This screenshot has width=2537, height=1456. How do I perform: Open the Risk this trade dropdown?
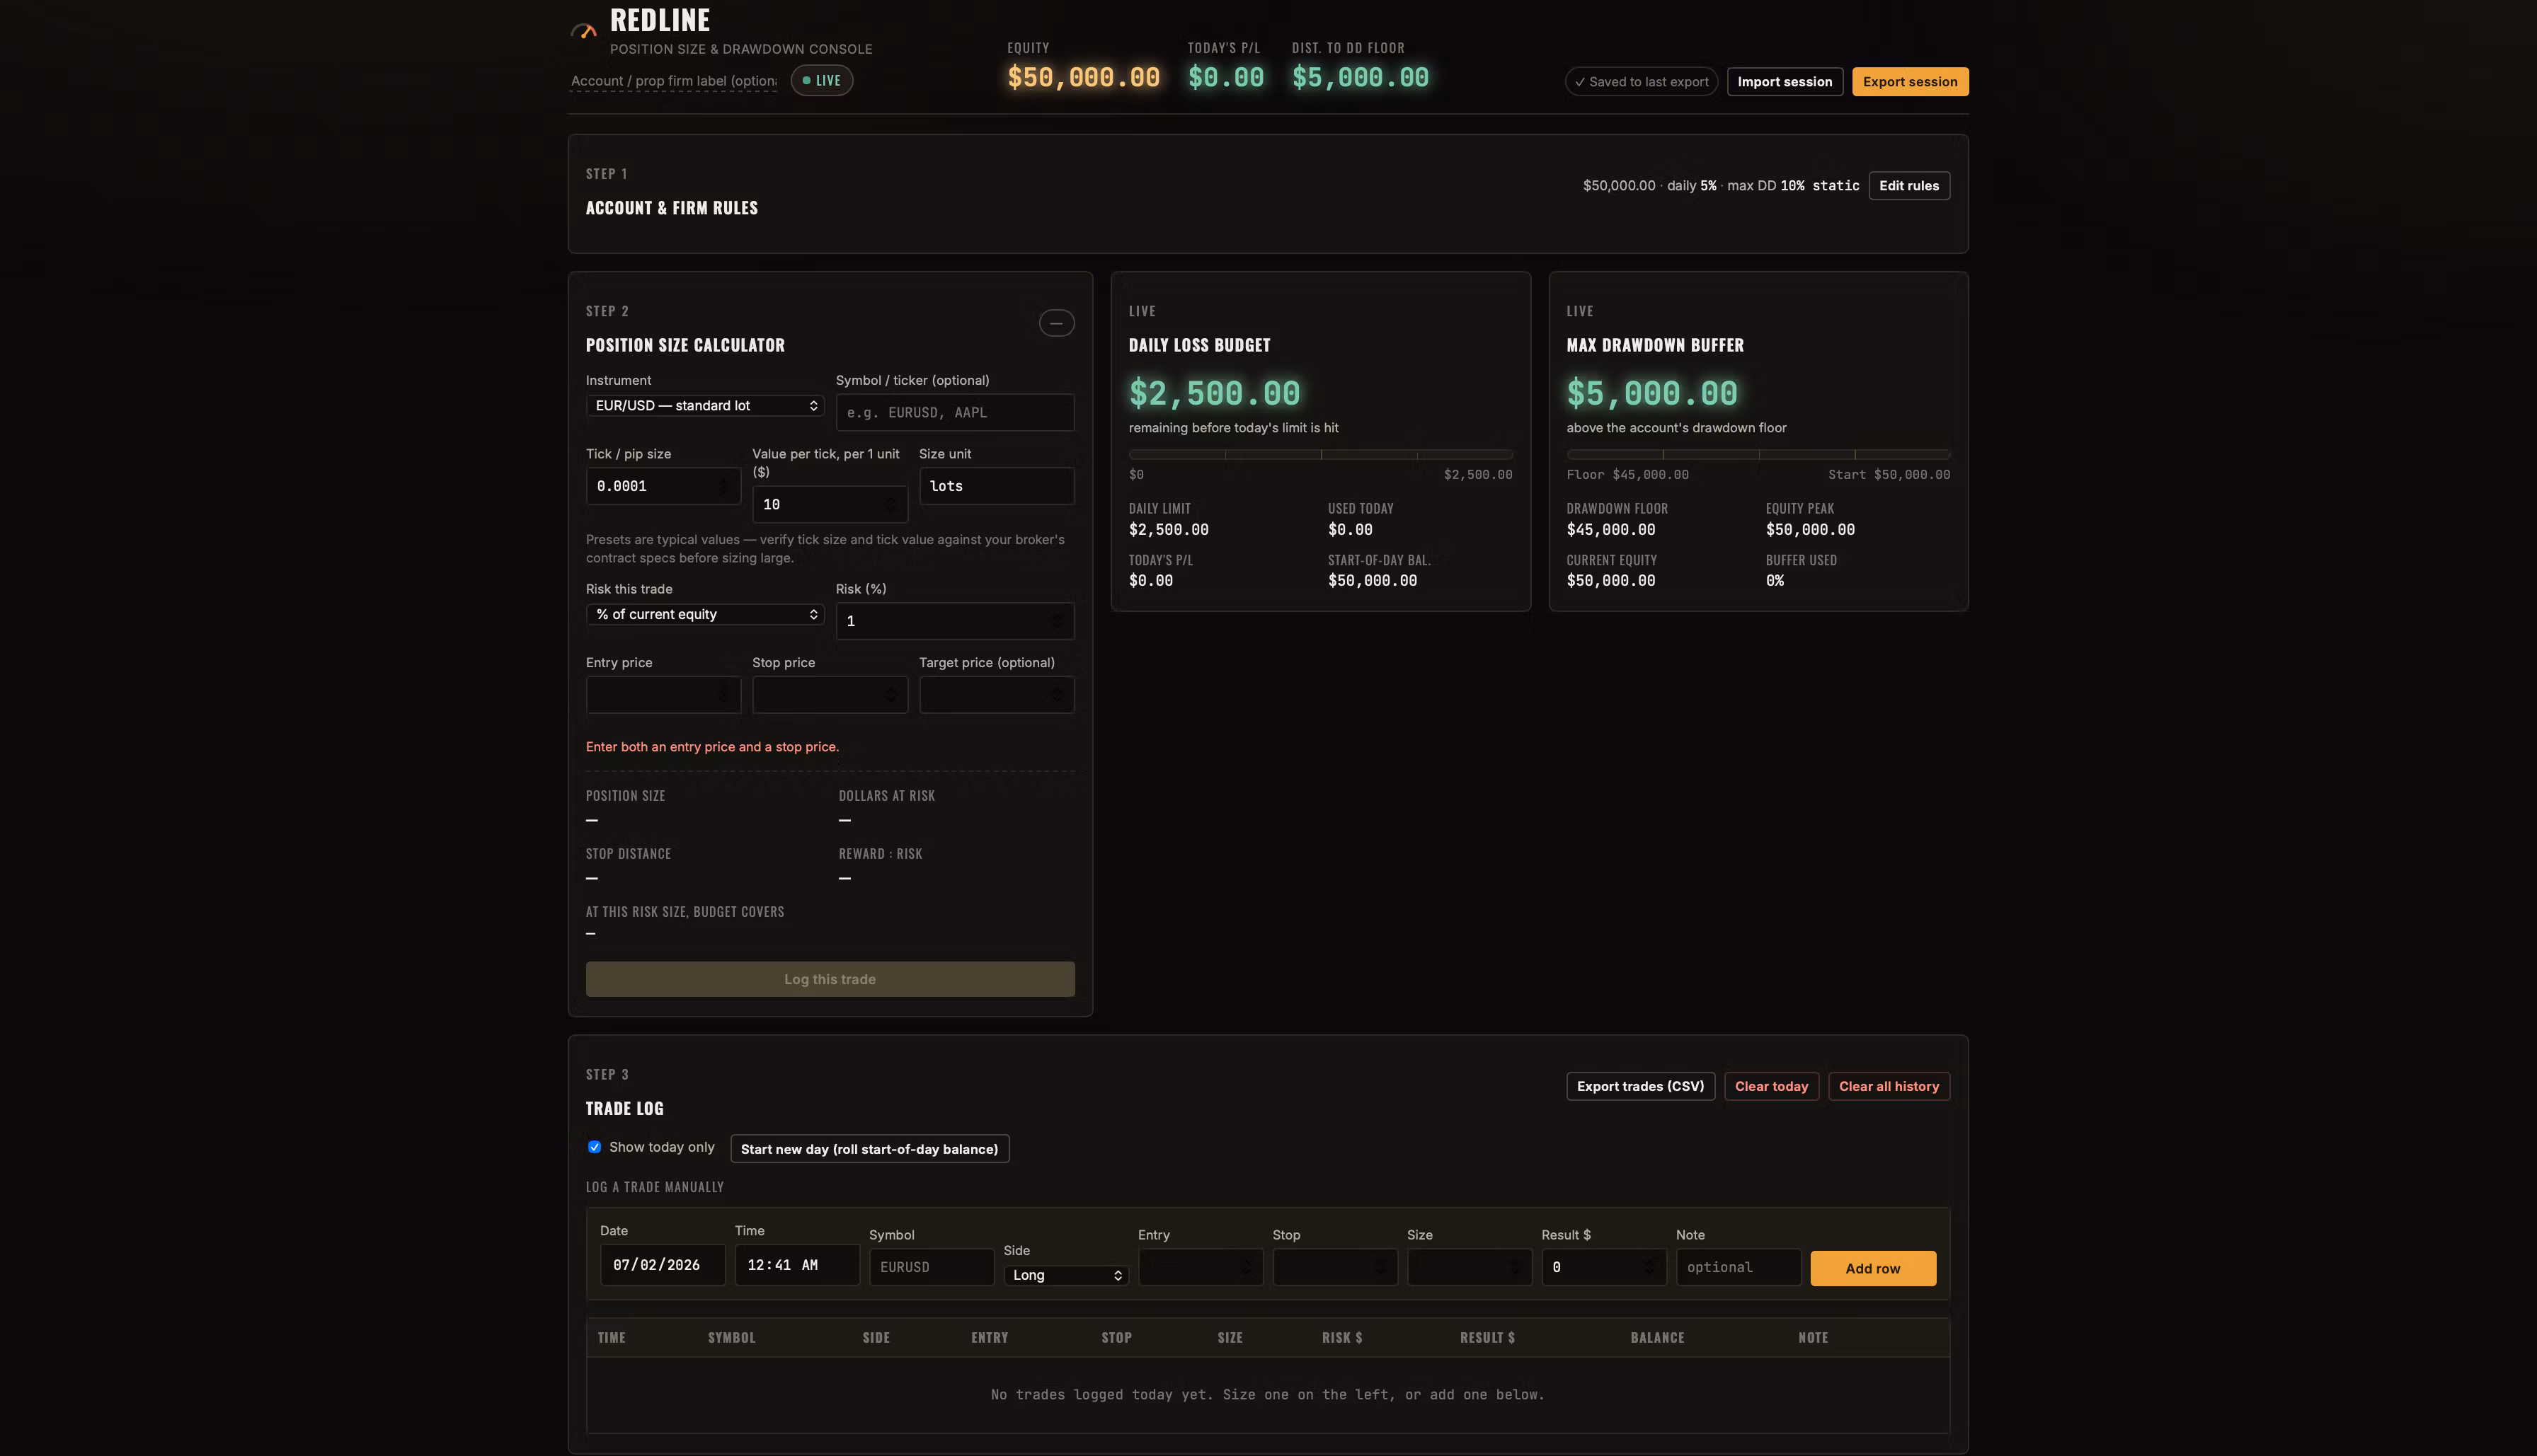tap(705, 614)
